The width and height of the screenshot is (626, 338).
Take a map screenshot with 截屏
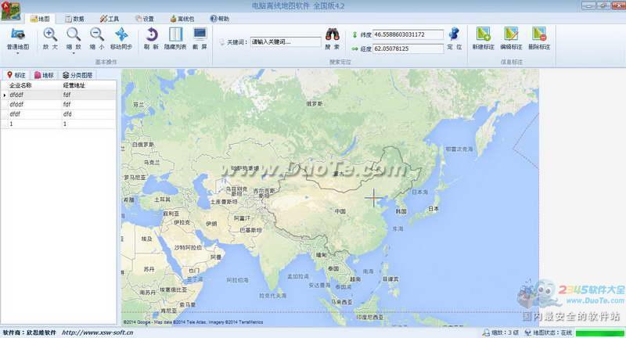200,34
